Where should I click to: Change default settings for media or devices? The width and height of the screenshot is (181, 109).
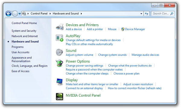(x=93, y=40)
